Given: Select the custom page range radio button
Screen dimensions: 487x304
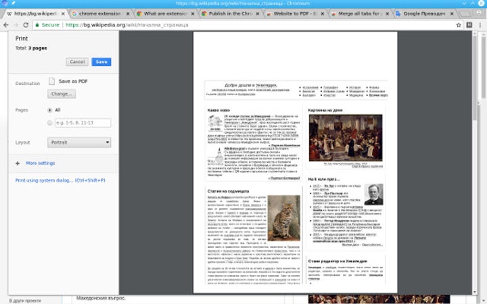Looking at the screenshot, I should [x=50, y=122].
